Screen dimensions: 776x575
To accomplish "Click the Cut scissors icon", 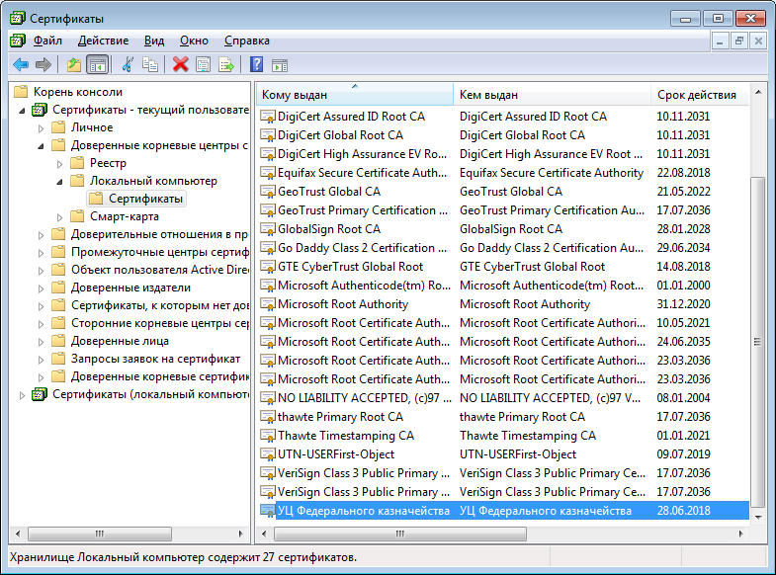I will click(128, 64).
